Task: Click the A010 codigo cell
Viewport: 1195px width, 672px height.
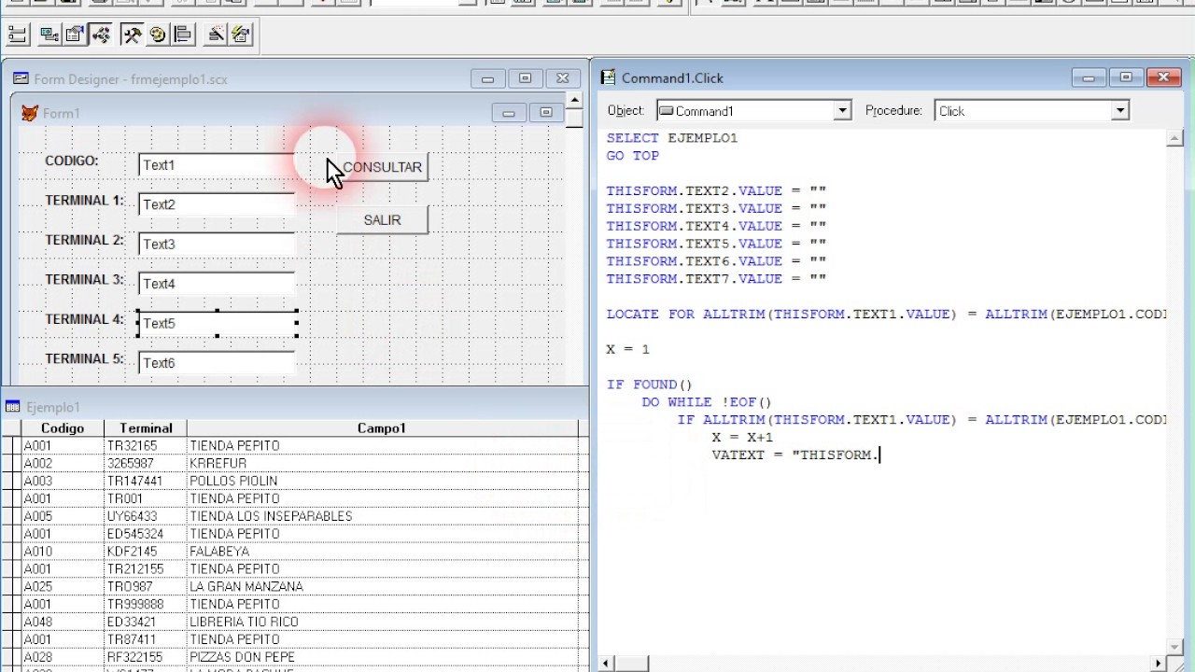Action: pyautogui.click(x=63, y=552)
